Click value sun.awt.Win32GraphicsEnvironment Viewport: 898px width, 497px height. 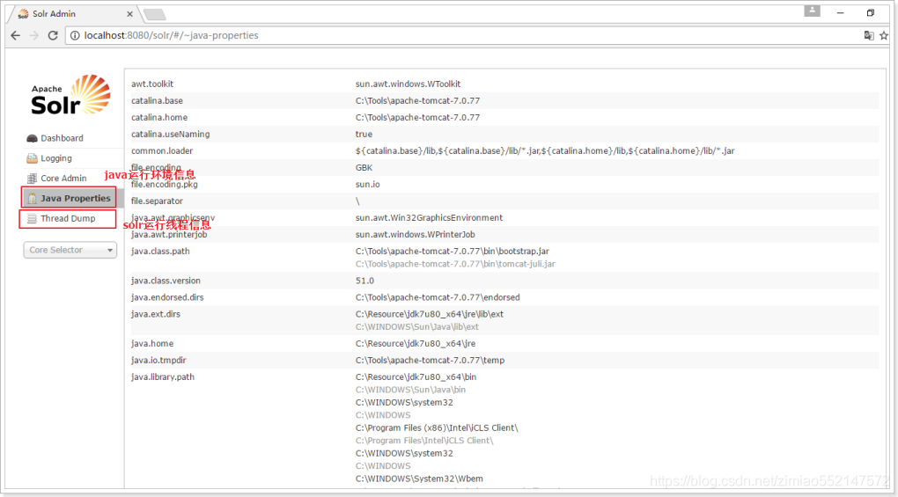tap(429, 218)
